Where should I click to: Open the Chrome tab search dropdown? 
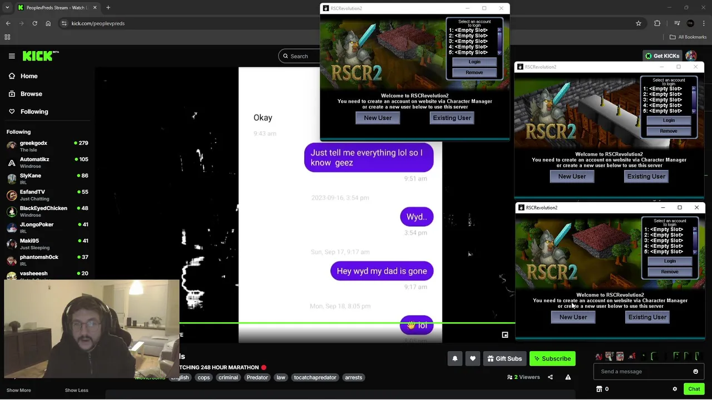7,8
